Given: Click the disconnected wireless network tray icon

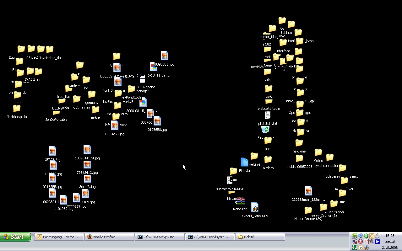Looking at the screenshot, I should pos(355,242).
